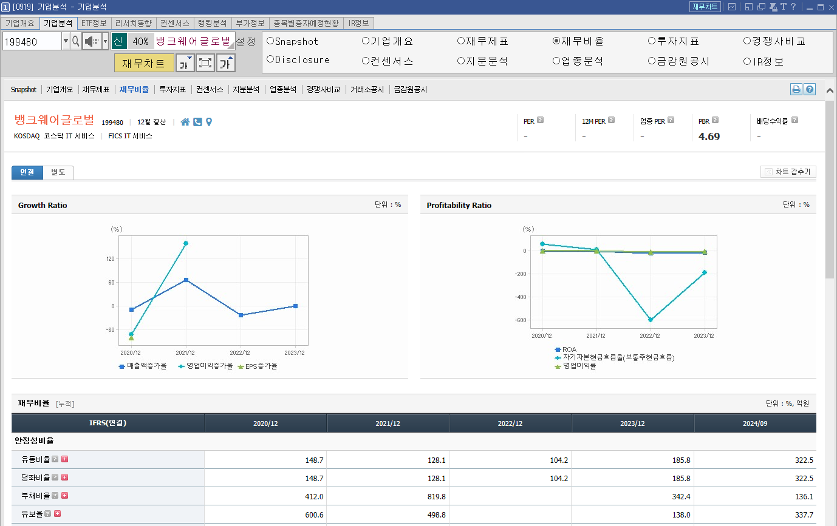Open the ETF정보 top tab

pos(94,23)
